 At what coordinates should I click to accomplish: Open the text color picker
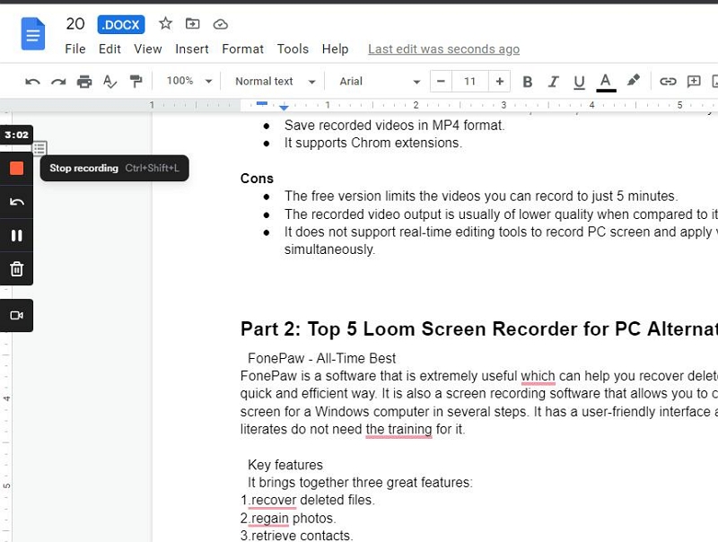[605, 82]
